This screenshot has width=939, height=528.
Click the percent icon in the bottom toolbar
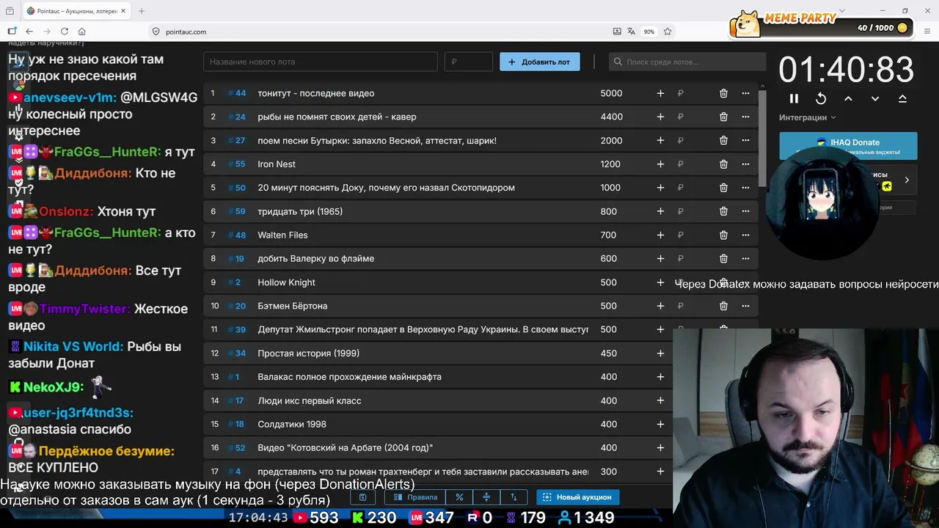click(x=459, y=497)
